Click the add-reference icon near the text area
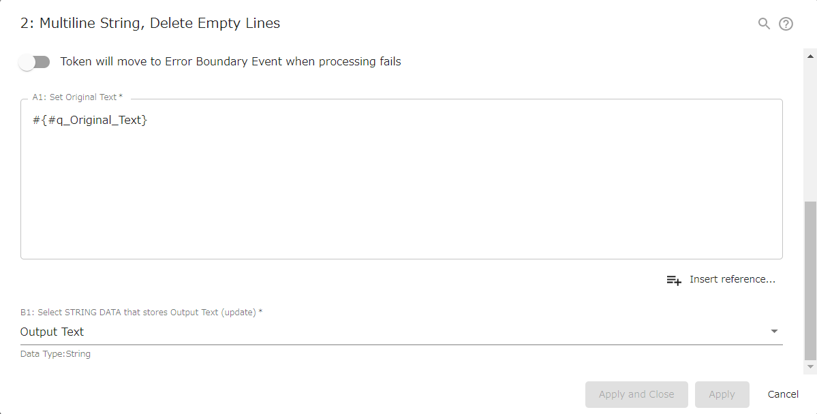This screenshot has height=414, width=817. (673, 279)
